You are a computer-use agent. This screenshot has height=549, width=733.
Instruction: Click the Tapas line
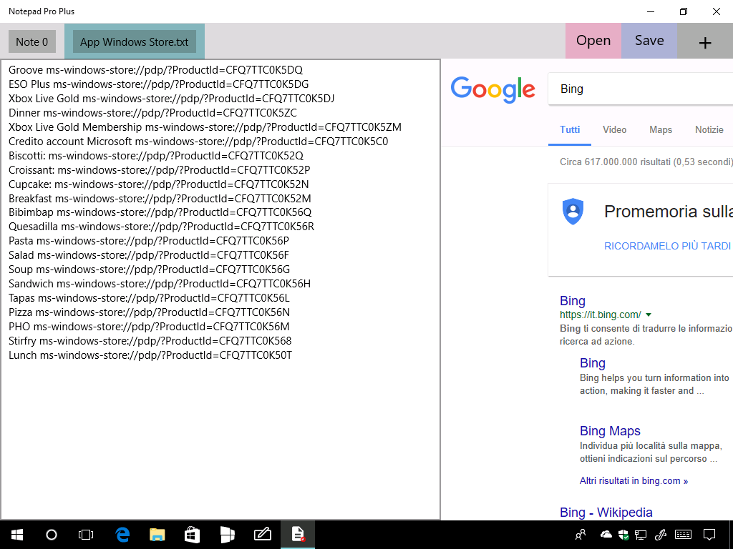pos(149,298)
